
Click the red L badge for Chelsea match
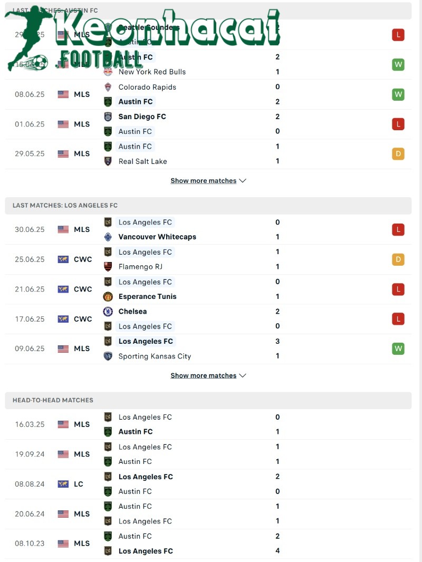(x=398, y=319)
